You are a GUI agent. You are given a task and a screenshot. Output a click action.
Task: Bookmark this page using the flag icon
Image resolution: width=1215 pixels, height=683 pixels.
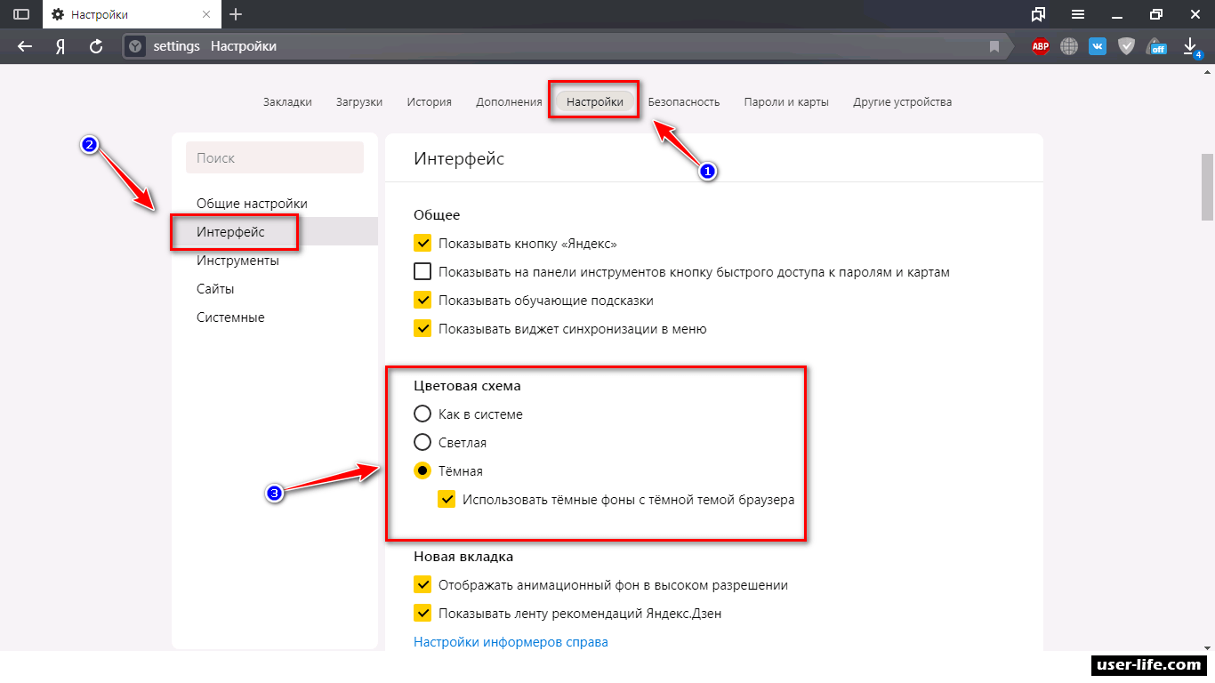[x=994, y=46]
